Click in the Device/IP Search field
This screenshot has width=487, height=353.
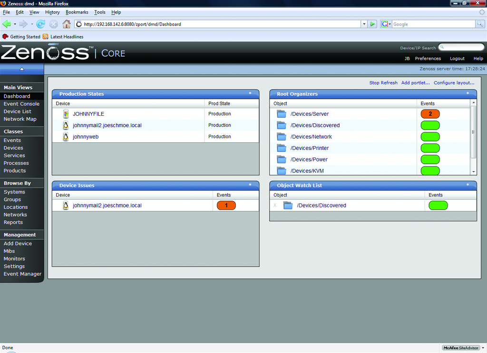tap(461, 47)
